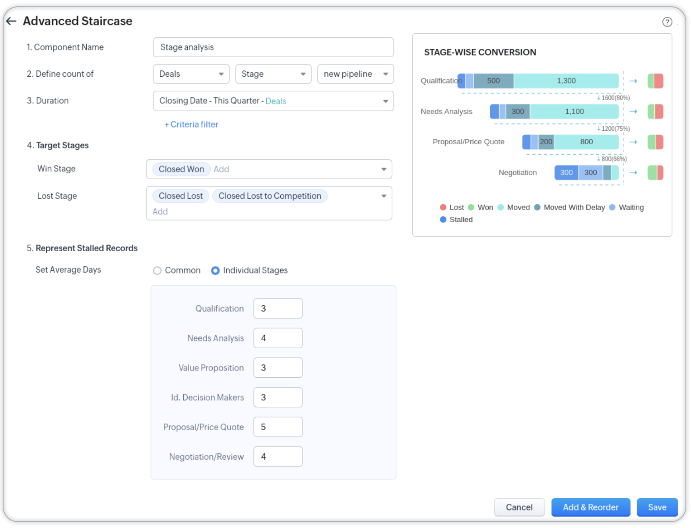Click the arrow icon in Negotiation row
The image size is (691, 528).
(x=633, y=173)
